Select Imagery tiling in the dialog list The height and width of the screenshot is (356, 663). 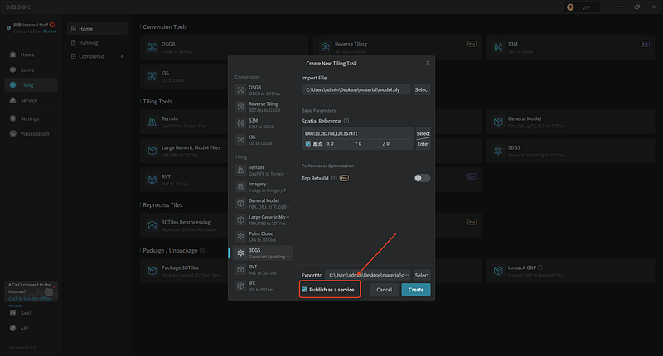(x=263, y=186)
